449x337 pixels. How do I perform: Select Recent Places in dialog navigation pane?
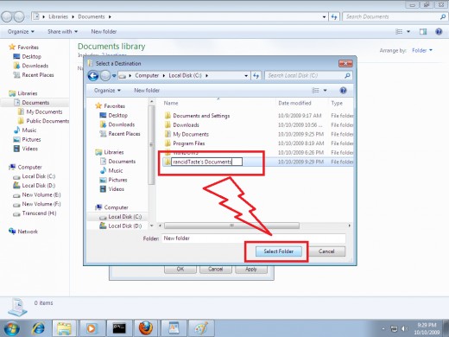tap(124, 134)
